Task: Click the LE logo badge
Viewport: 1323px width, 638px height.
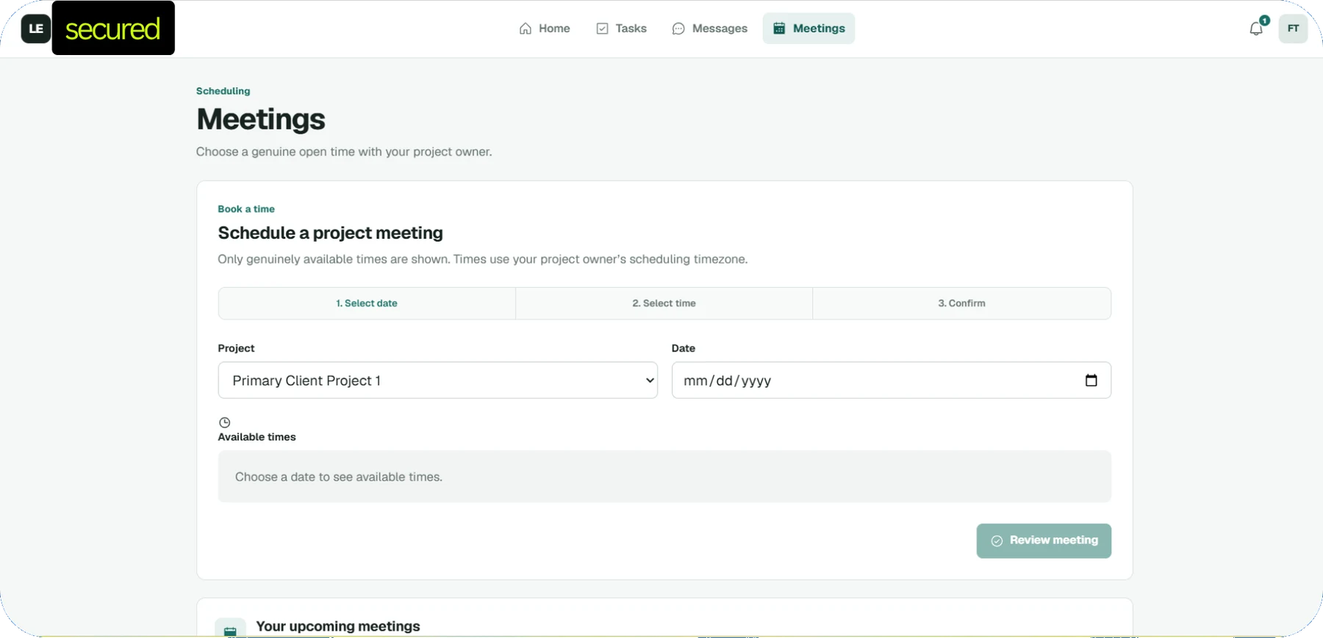Action: pos(35,29)
